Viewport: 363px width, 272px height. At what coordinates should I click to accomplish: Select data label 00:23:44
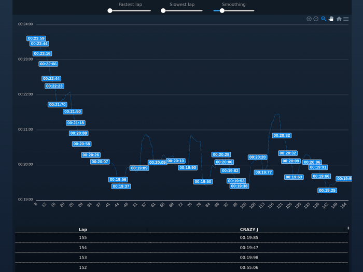[39, 44]
